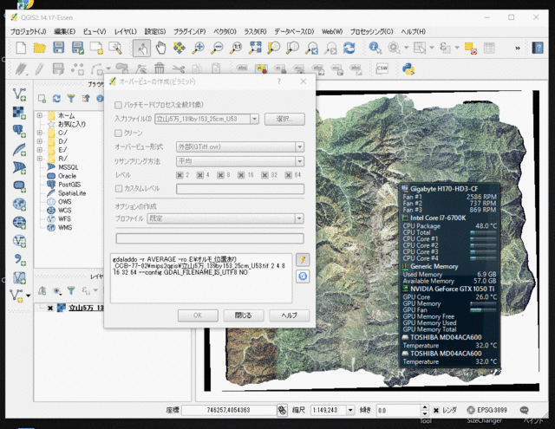Delete selected features with the trash icon

(x=160, y=68)
